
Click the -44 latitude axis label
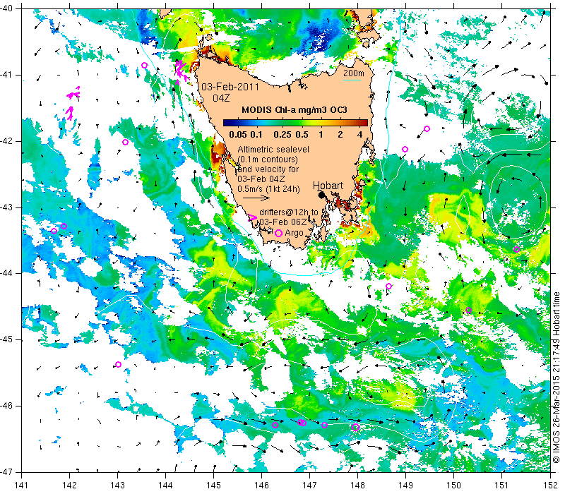[x=6, y=273]
